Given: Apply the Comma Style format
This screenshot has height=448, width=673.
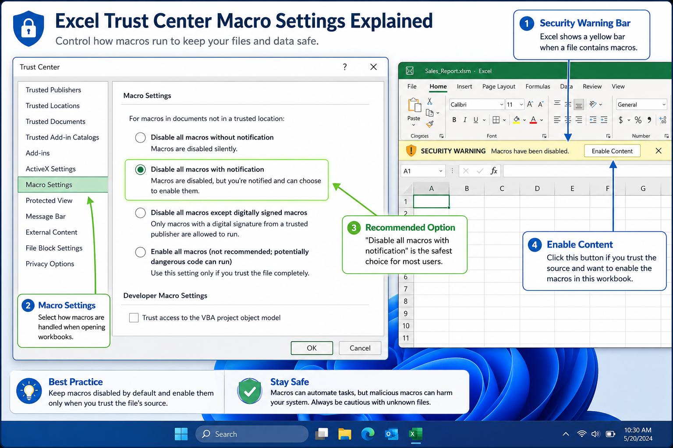Looking at the screenshot, I should [x=649, y=120].
